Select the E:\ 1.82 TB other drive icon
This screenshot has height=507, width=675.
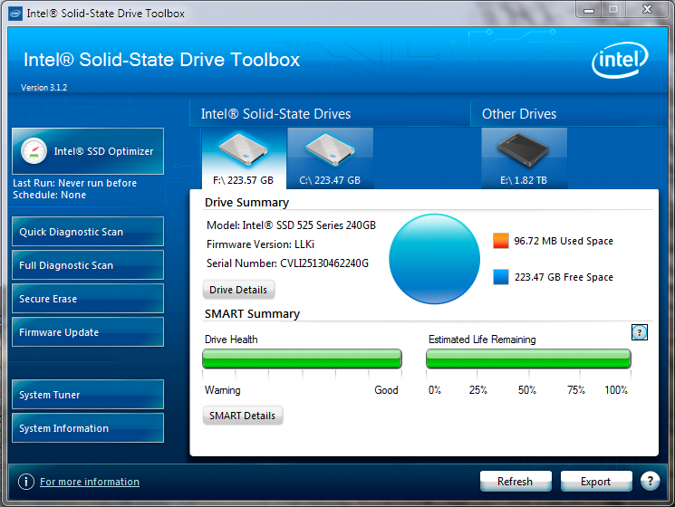(x=524, y=150)
